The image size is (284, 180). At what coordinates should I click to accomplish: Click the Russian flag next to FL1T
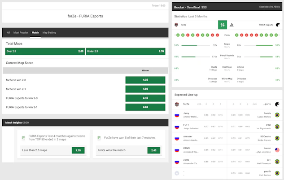(x=177, y=127)
